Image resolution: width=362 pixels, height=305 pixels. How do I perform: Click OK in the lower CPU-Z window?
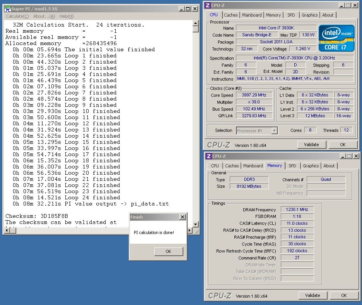tap(344, 295)
